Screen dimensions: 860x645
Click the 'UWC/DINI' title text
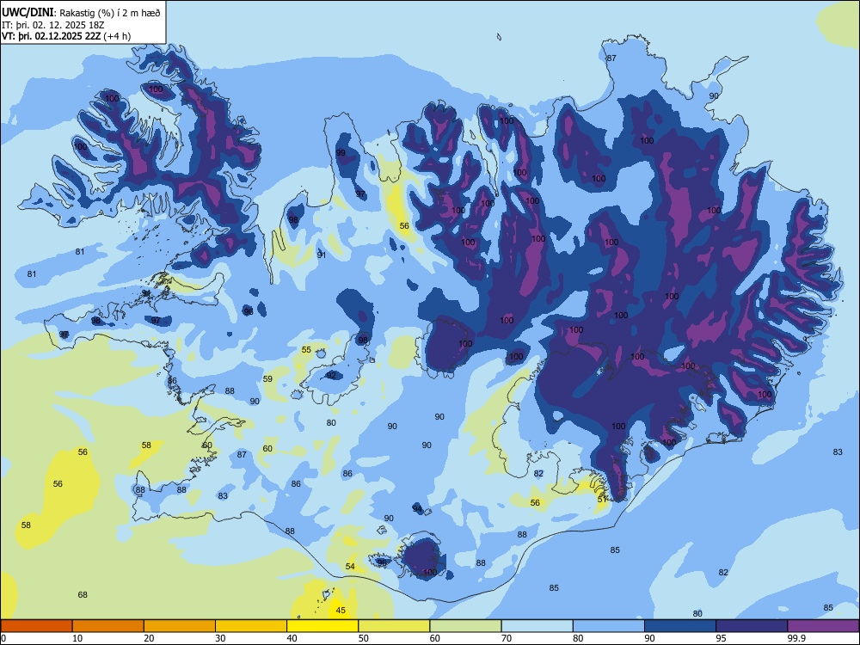click(28, 13)
